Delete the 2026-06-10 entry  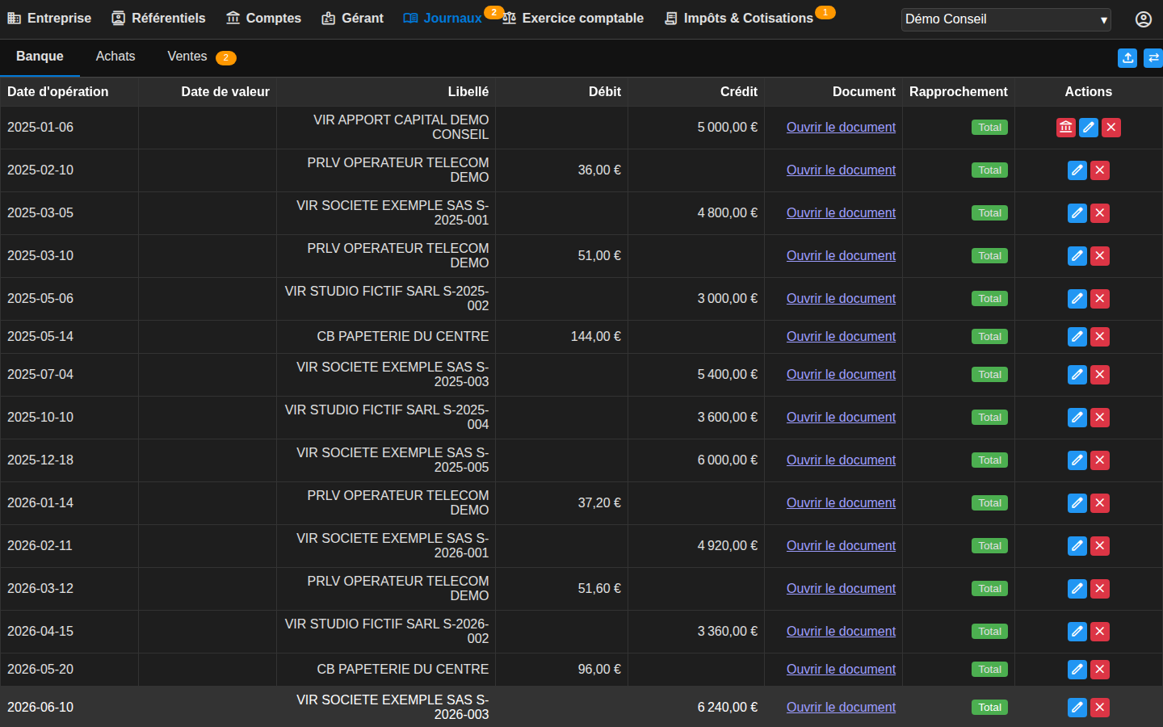pos(1100,708)
